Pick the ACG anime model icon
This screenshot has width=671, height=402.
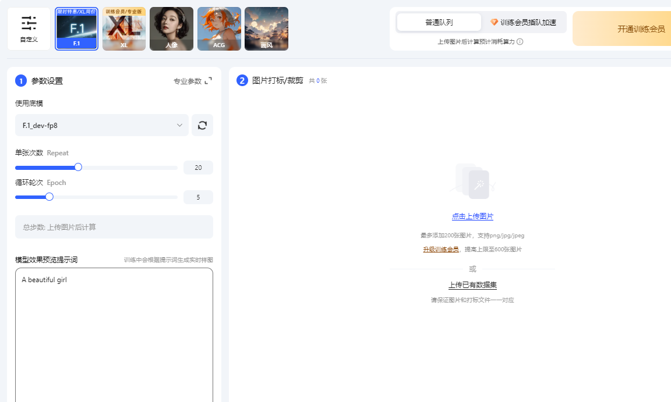coord(219,28)
